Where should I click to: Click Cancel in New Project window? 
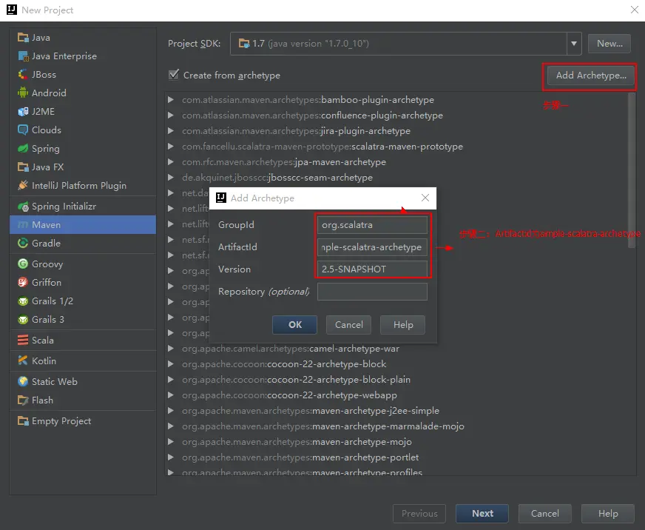click(x=545, y=514)
